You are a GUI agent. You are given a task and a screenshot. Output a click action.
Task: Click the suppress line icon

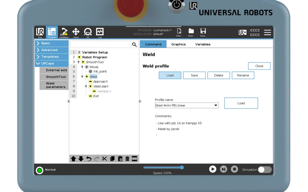click(135, 159)
